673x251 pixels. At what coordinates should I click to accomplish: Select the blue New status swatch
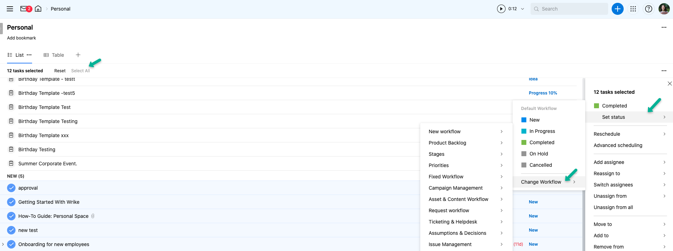(524, 120)
